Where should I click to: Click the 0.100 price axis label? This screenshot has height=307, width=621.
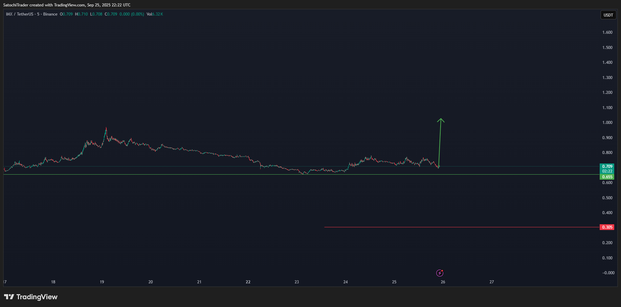point(607,258)
